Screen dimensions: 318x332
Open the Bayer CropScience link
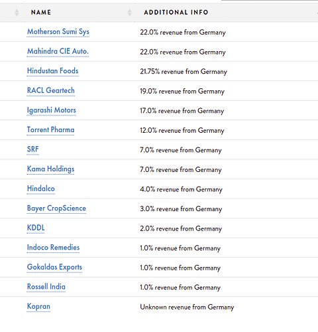pyautogui.click(x=56, y=208)
